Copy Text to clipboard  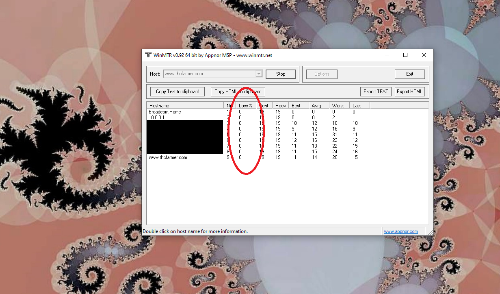pyautogui.click(x=177, y=91)
